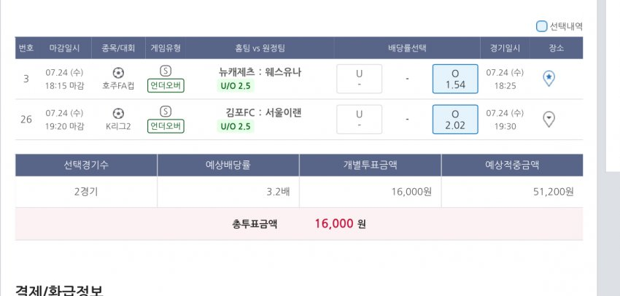The width and height of the screenshot is (620, 296).
Task: Select Under (U) for 뉴캐제츠 vs 웨스유나
Action: pos(359,79)
